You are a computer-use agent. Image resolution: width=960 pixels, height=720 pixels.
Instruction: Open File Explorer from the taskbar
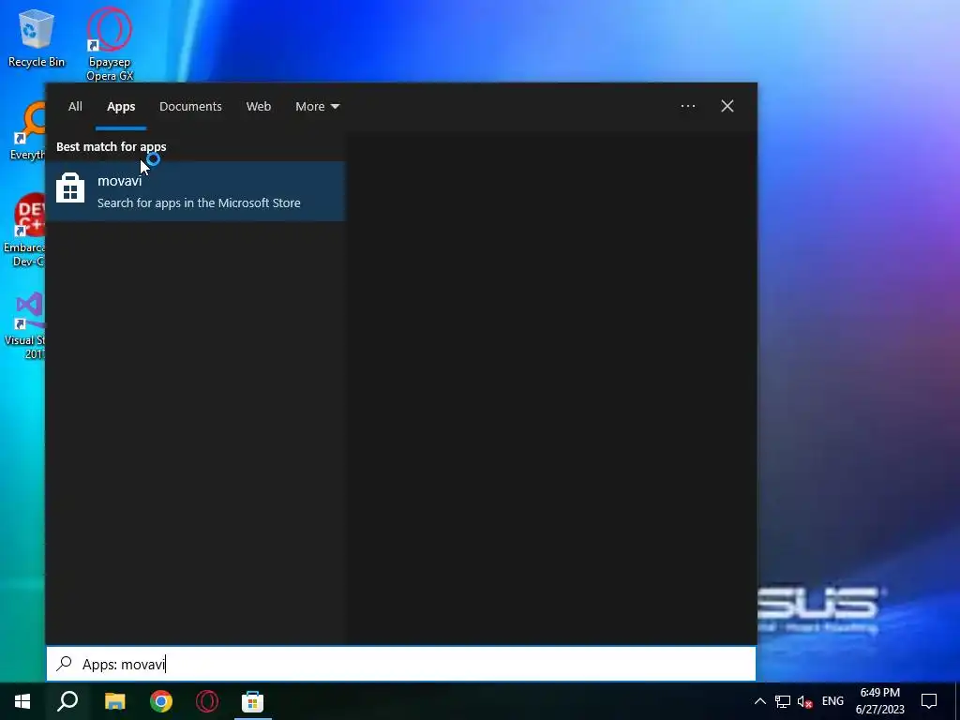pyautogui.click(x=114, y=701)
